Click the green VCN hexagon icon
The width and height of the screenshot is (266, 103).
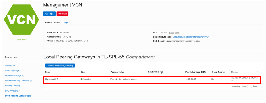pos(20,20)
